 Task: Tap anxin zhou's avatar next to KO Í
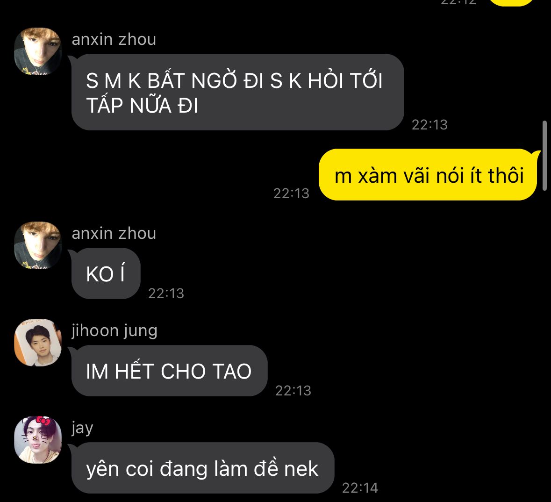click(x=38, y=245)
